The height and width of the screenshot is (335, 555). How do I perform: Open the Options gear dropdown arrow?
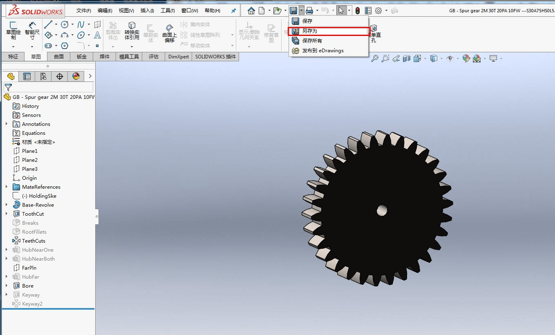[386, 11]
